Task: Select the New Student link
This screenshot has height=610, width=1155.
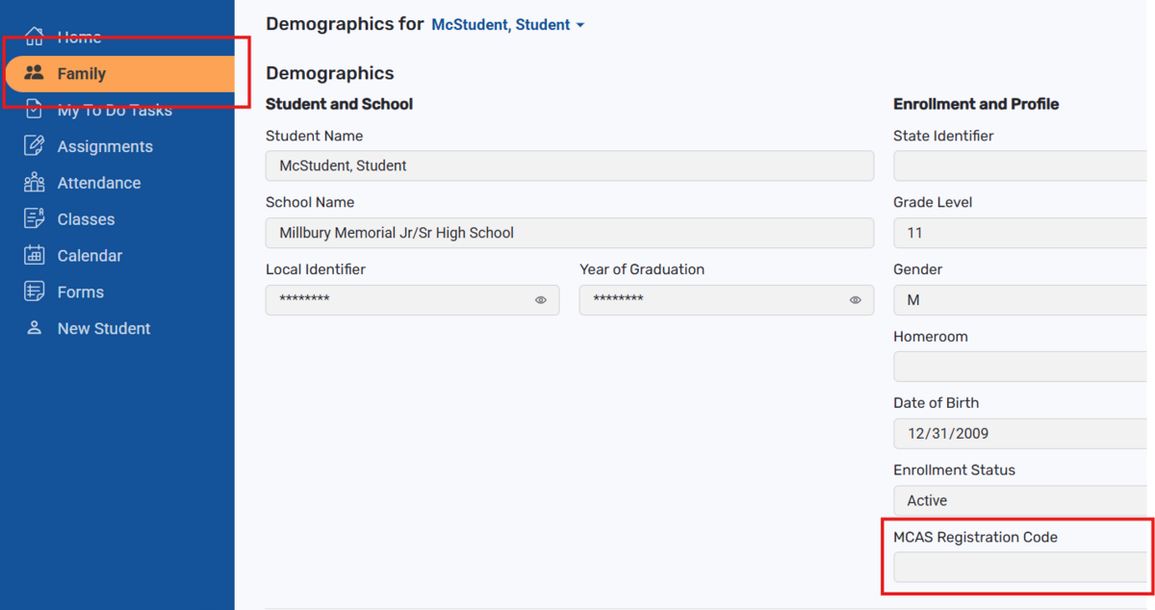Action: (x=103, y=328)
